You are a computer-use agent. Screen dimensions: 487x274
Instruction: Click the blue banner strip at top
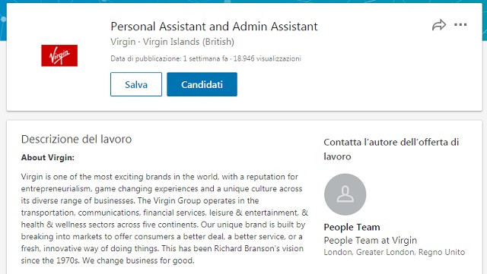coord(243,2)
